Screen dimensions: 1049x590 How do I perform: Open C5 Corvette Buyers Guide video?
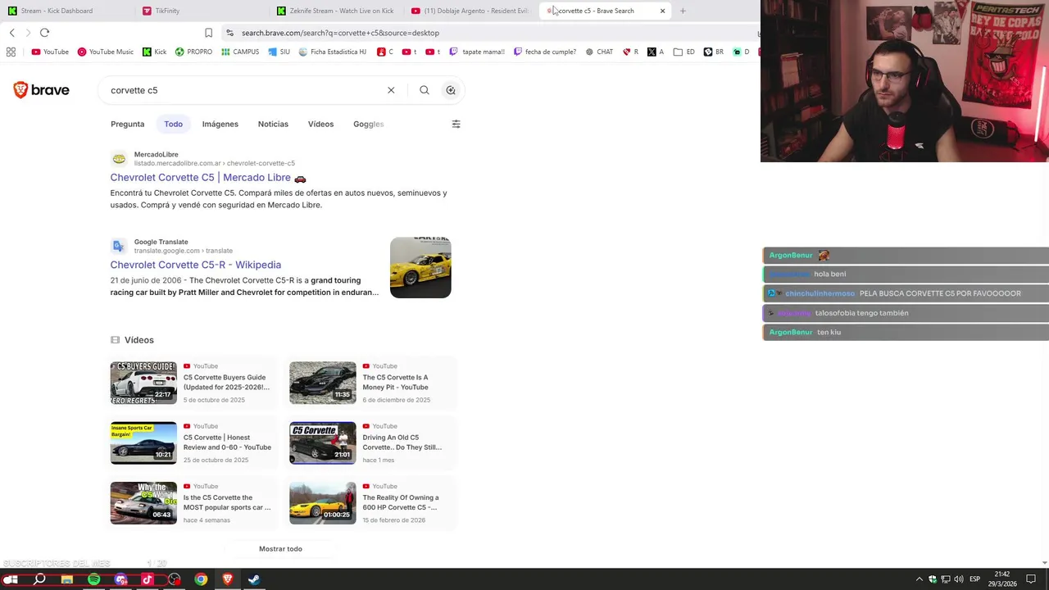pyautogui.click(x=225, y=382)
